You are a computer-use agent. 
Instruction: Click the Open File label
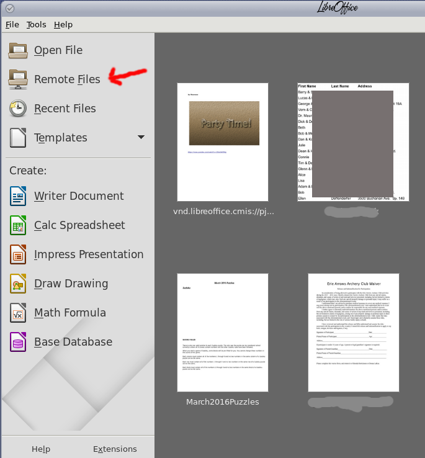click(x=58, y=50)
